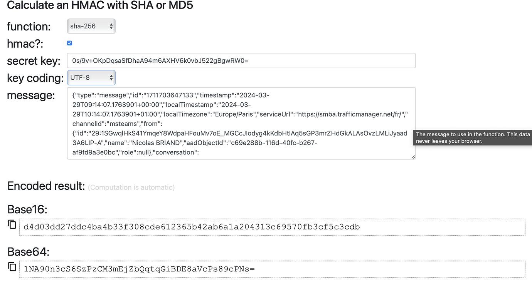Open the sha-256 function dropdown

click(x=91, y=26)
